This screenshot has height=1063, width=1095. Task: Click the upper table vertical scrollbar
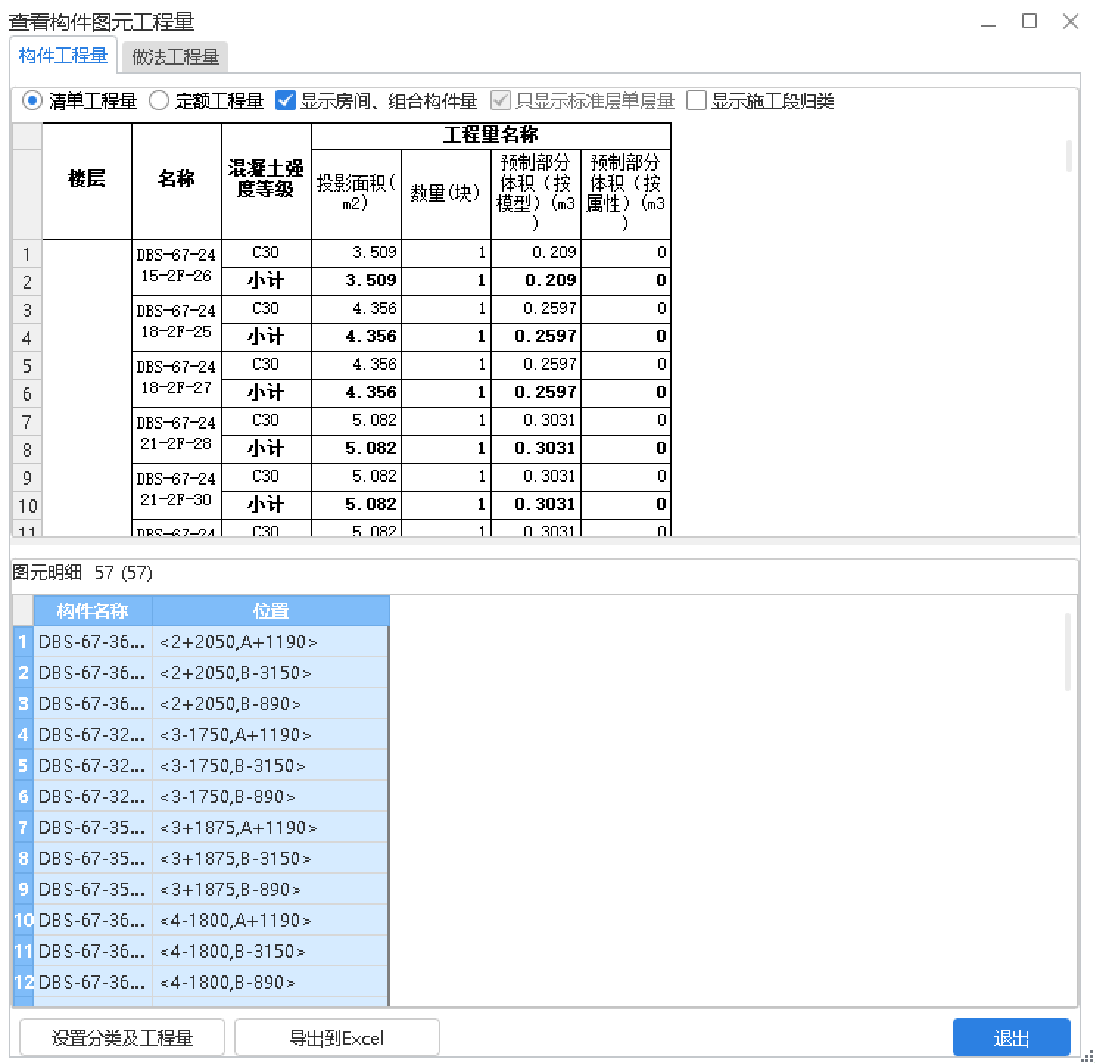pyautogui.click(x=1068, y=156)
